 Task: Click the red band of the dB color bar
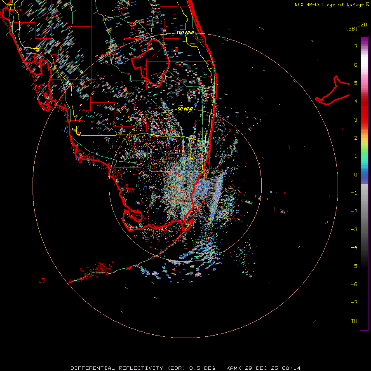[364, 114]
